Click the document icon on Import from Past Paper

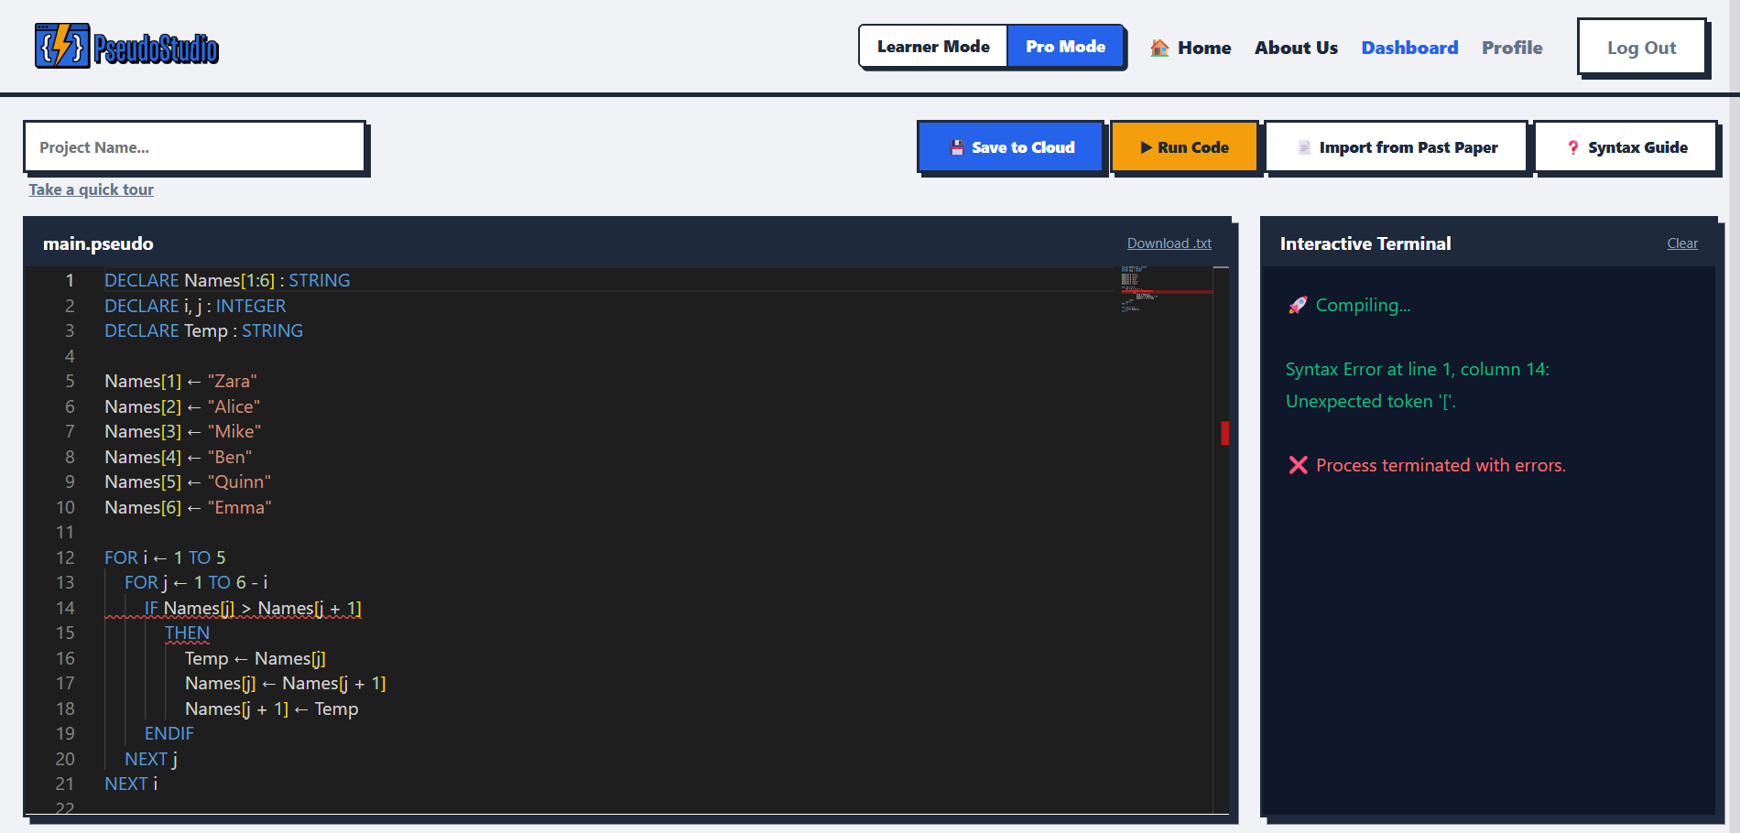click(1304, 147)
